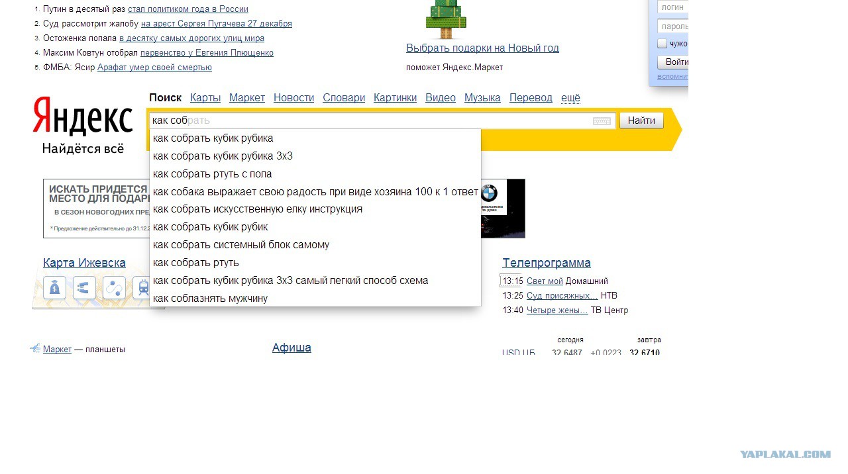
Task: Select suggestion 'как собрать искусственную елку инструкция'
Action: 315,209
